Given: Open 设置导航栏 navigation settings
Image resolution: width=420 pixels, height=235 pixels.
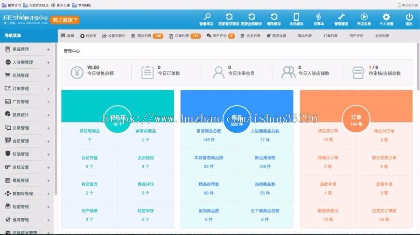Looking at the screenshot, I should [114, 36].
